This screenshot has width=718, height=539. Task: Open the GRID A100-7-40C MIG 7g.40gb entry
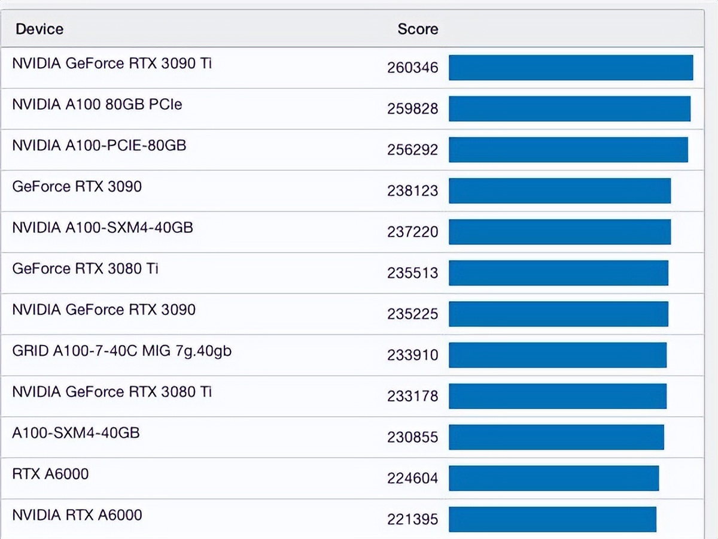point(121,350)
